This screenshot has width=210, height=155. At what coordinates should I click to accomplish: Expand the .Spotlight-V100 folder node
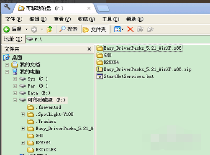23,114
